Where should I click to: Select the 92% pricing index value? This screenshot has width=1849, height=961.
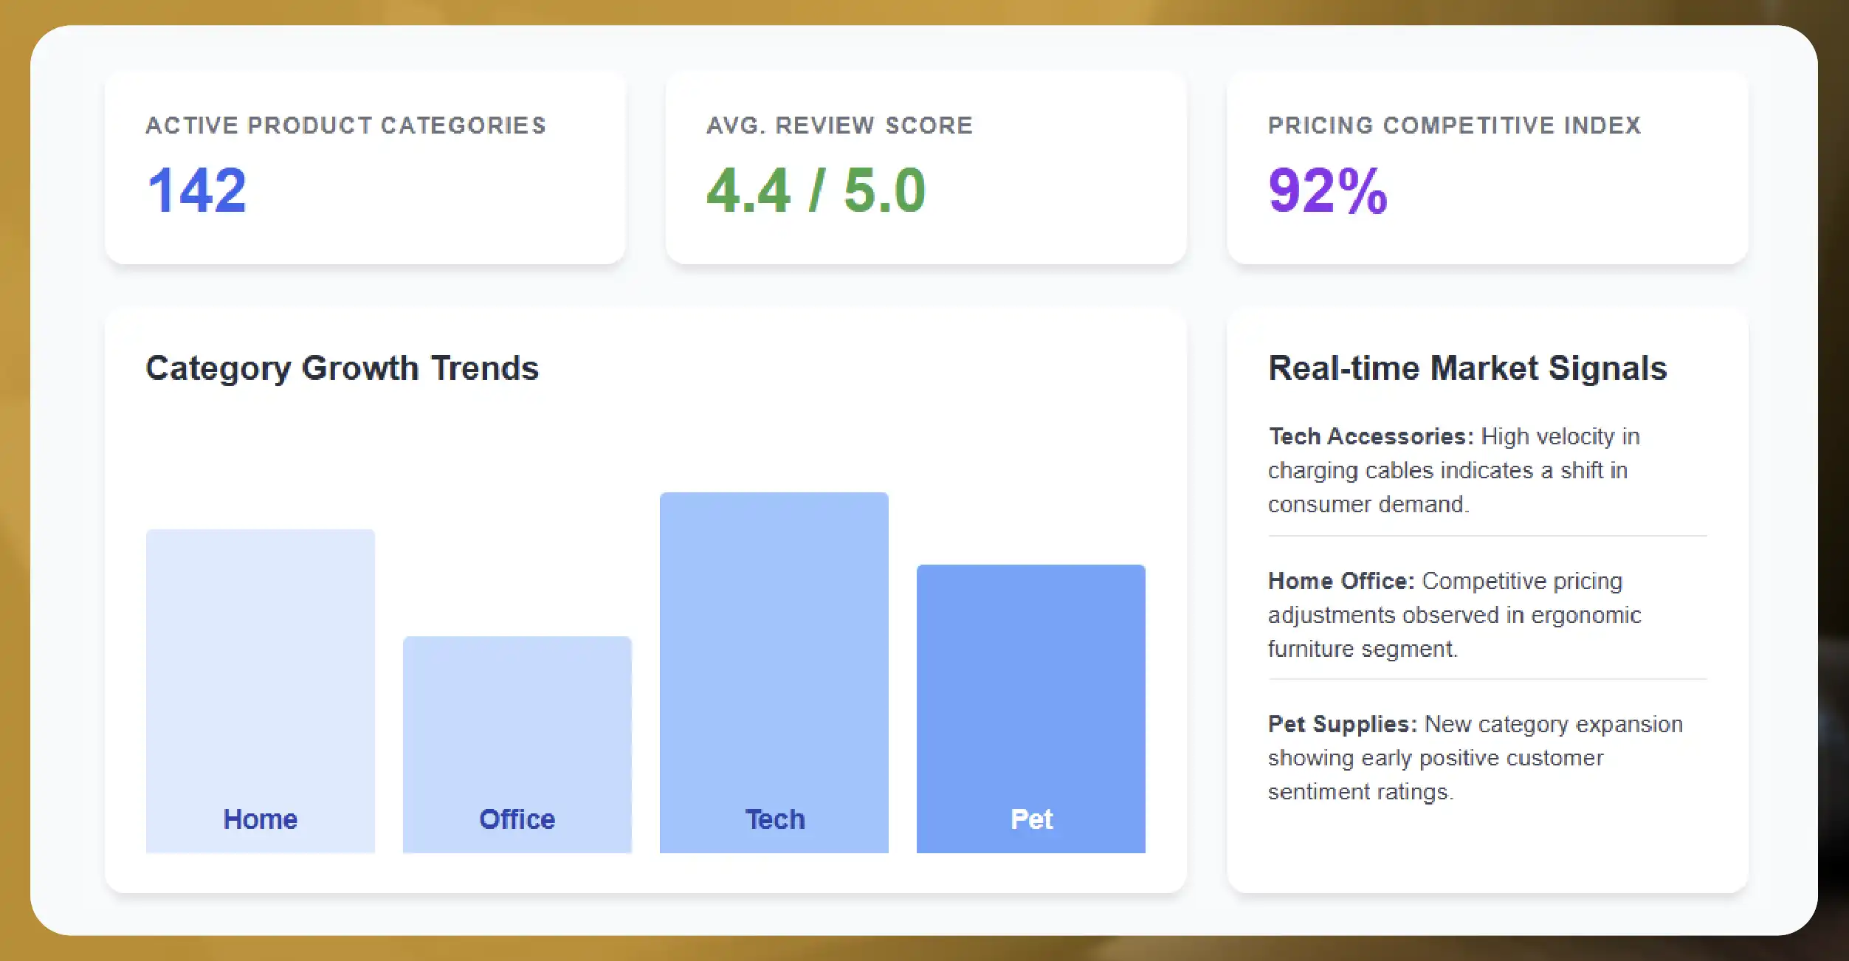(1328, 190)
